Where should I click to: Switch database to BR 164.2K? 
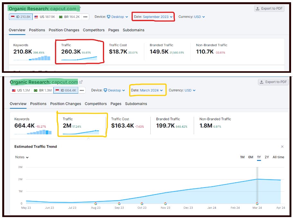coord(69,17)
